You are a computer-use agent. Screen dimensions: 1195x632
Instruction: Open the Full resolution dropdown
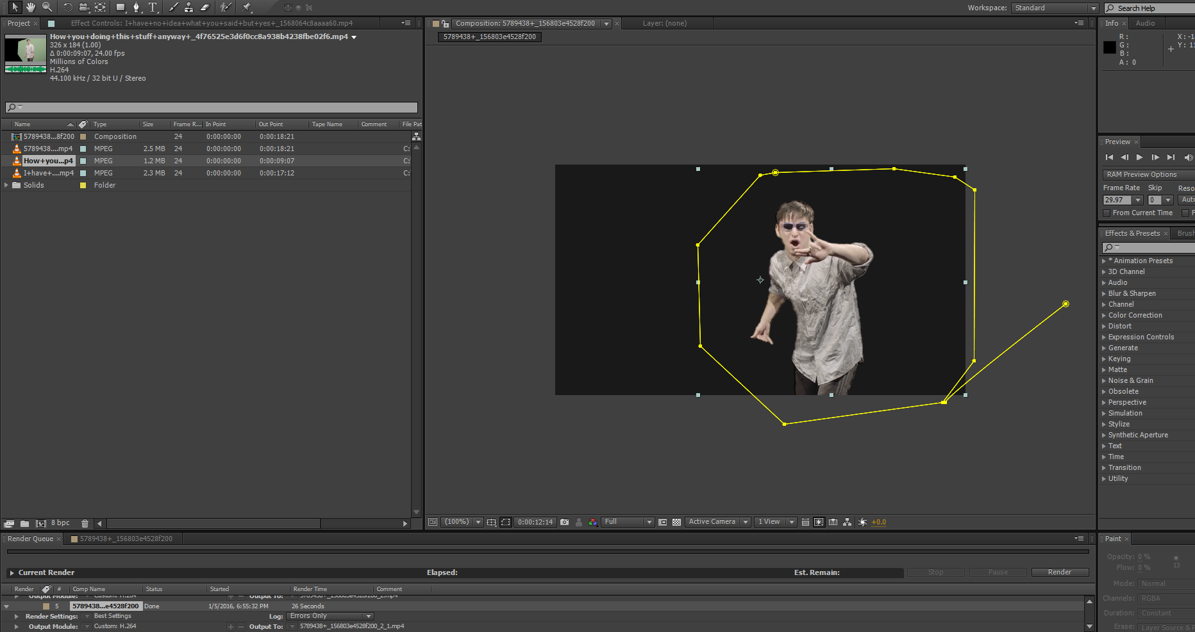627,522
